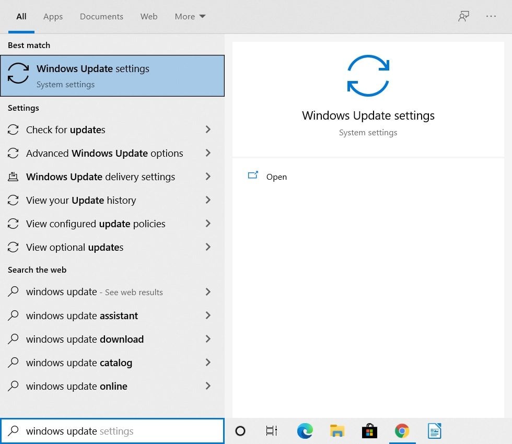Select the All search tab
Screen dimensions: 512x444
coord(21,16)
